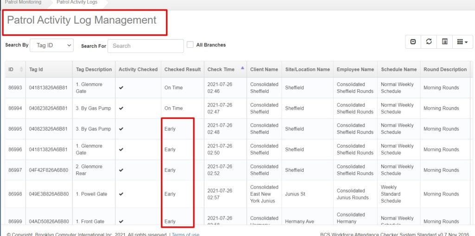The height and width of the screenshot is (236, 475).
Task: Open the Terms of use link
Action: 186,234
